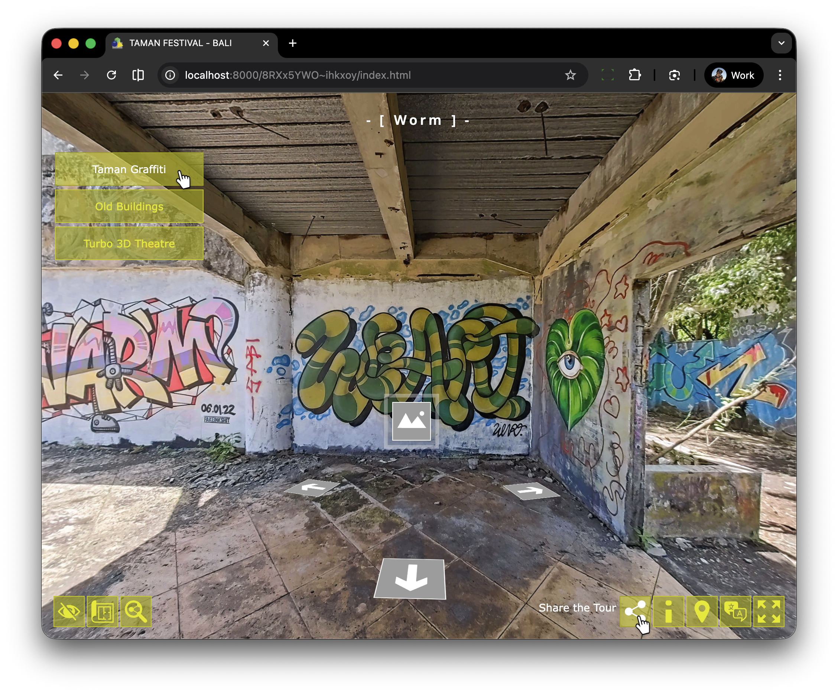Open the floor plan map icon

click(x=103, y=612)
